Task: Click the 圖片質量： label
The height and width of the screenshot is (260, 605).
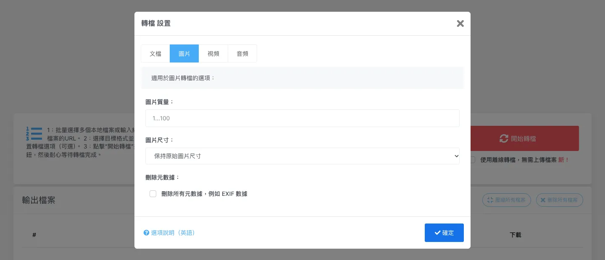Action: pyautogui.click(x=160, y=102)
